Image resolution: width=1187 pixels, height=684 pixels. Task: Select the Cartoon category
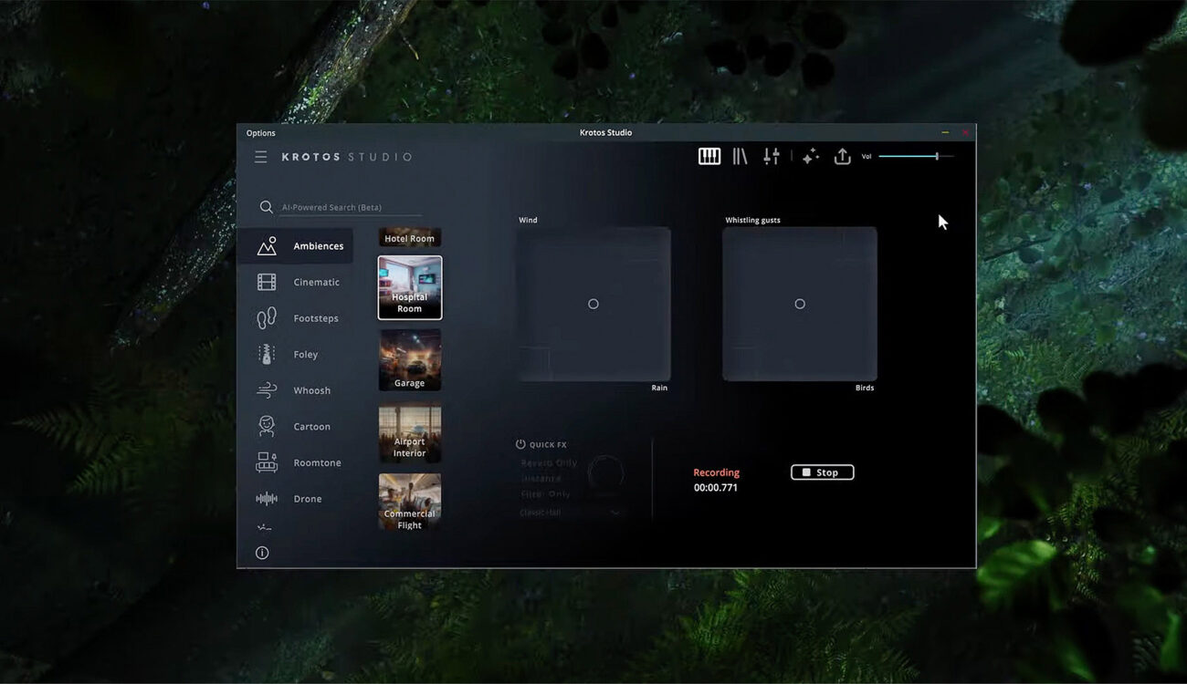tap(296, 427)
